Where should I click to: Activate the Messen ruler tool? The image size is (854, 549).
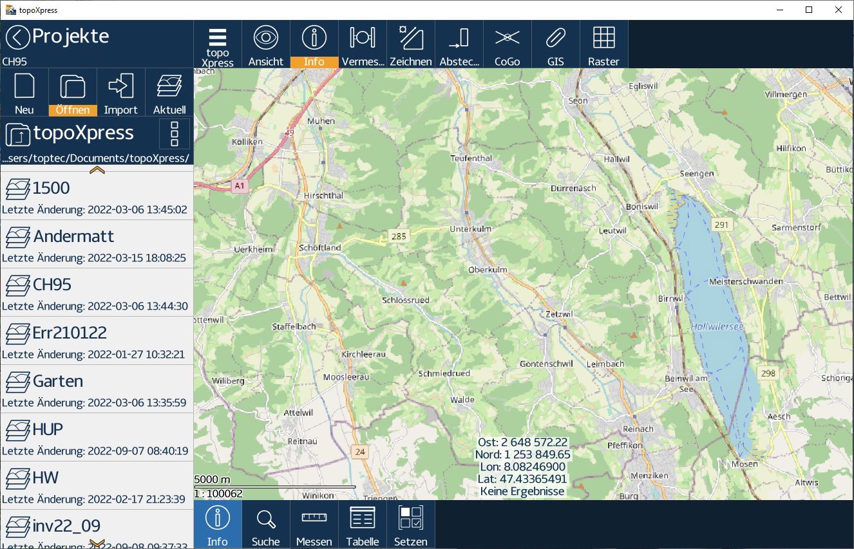(314, 525)
